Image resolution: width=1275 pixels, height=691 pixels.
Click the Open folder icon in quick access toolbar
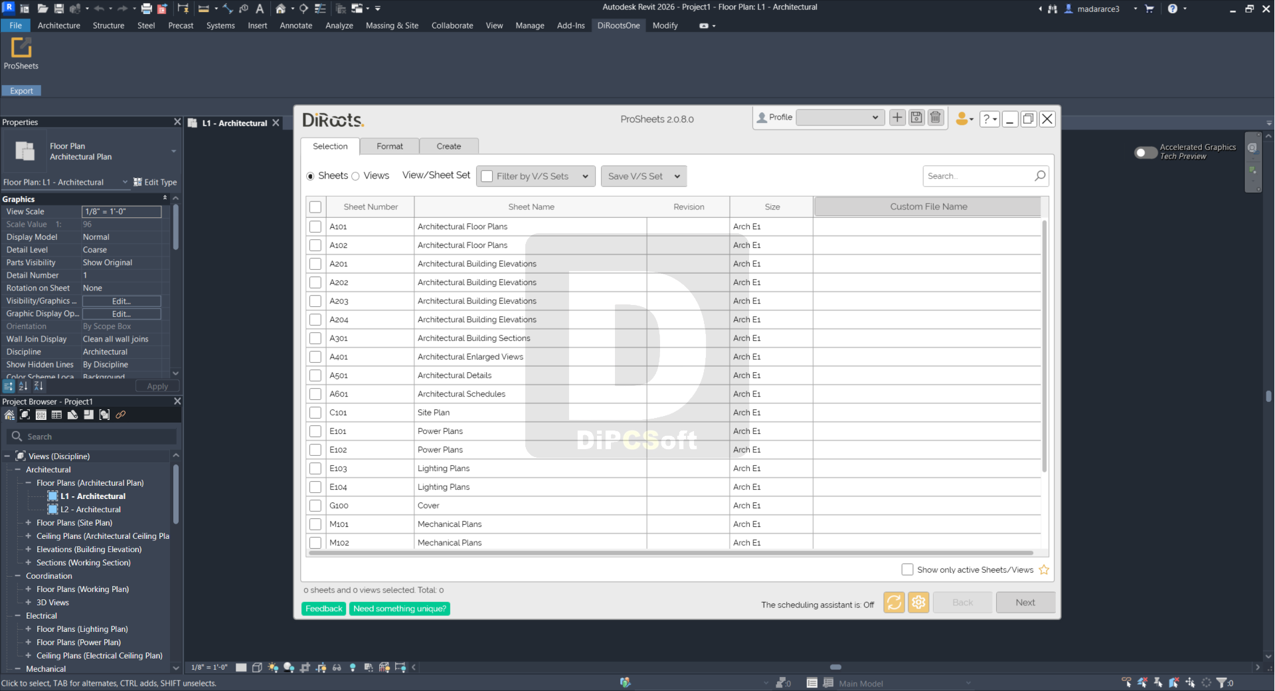[x=42, y=9]
